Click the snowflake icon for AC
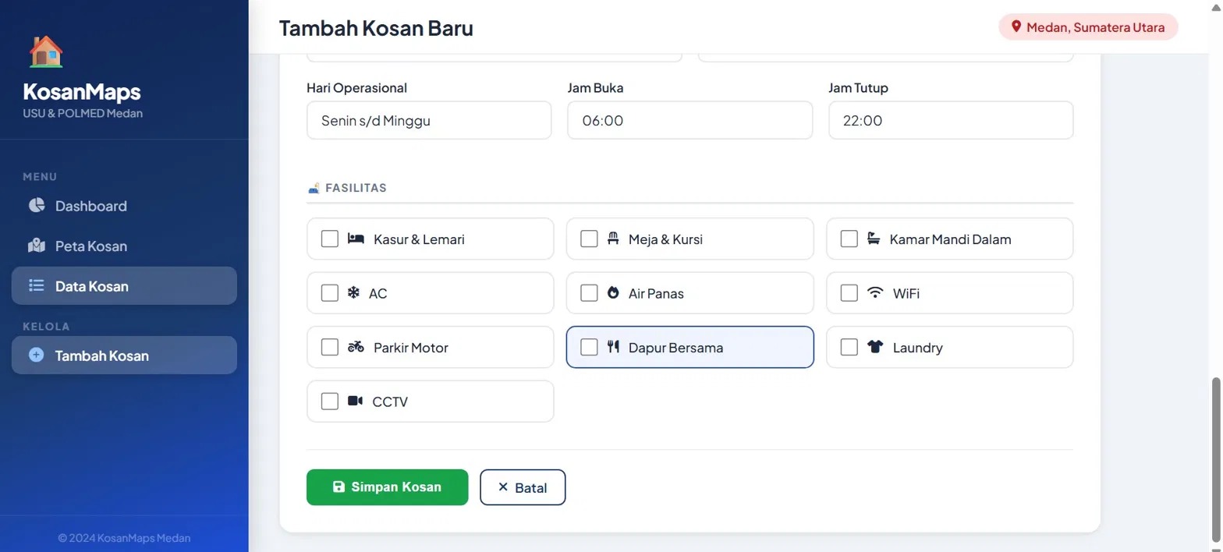 pos(353,293)
